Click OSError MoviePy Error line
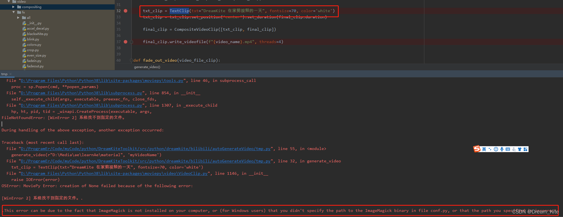563x217 pixels. click(97, 186)
